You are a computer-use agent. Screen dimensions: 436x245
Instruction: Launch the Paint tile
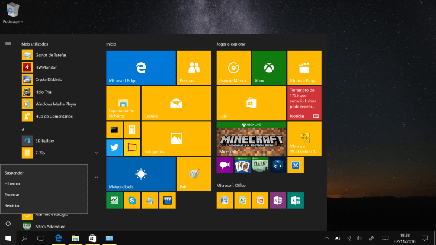(193, 174)
